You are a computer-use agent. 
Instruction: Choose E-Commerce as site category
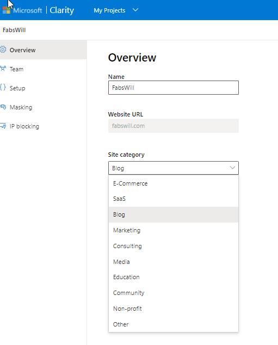174,183
